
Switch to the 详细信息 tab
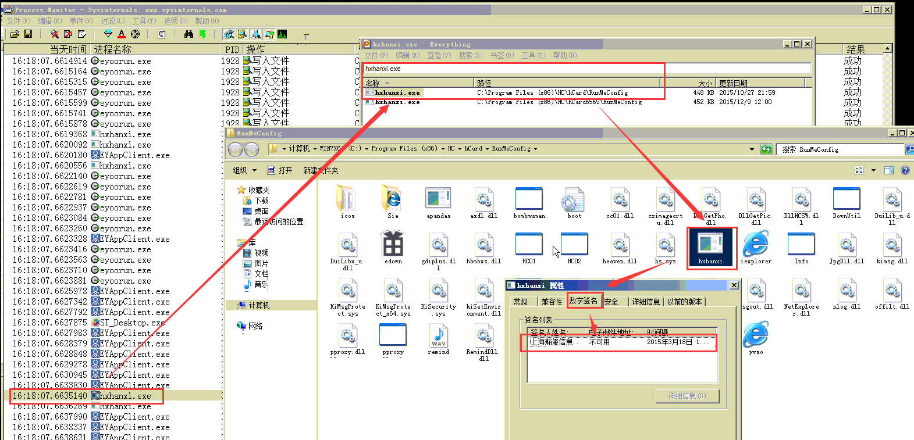click(x=646, y=302)
